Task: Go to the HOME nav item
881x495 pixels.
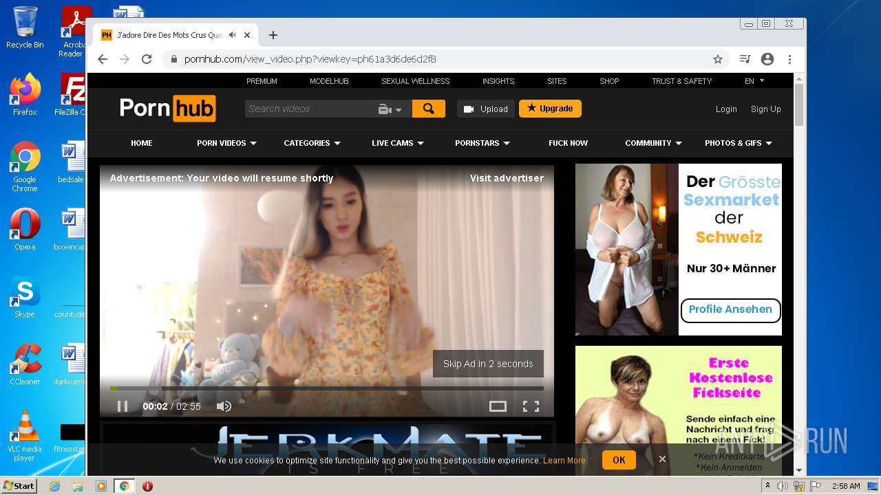Action: coord(142,143)
